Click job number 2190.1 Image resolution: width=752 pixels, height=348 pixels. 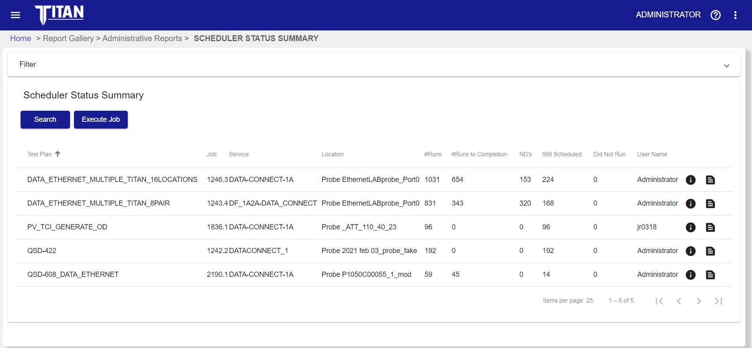(218, 274)
